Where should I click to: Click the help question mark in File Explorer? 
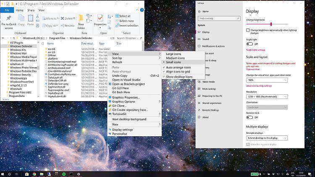(142, 10)
